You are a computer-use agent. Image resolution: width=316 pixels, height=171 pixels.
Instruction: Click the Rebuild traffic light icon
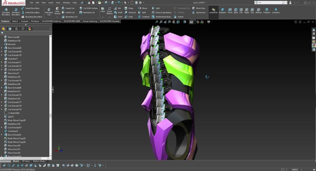point(132,3)
